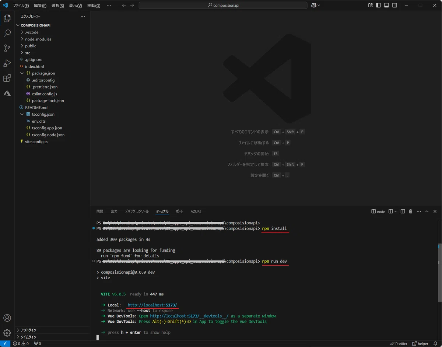Expand the .vscode folder
The width and height of the screenshot is (442, 347).
tap(52, 32)
